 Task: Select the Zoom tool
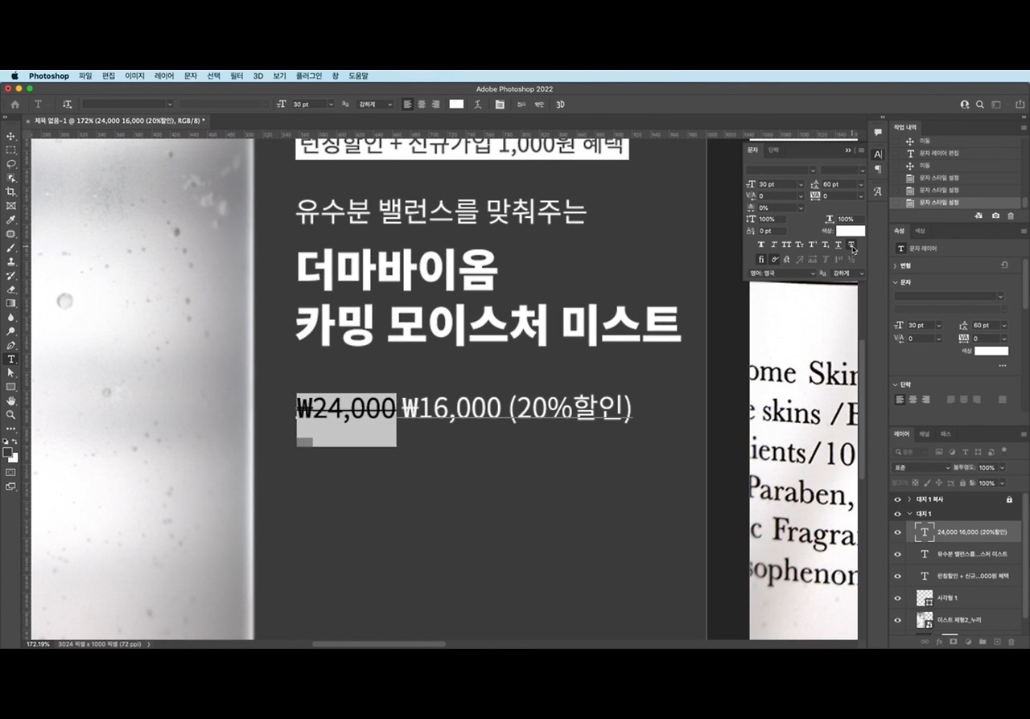pos(11,414)
